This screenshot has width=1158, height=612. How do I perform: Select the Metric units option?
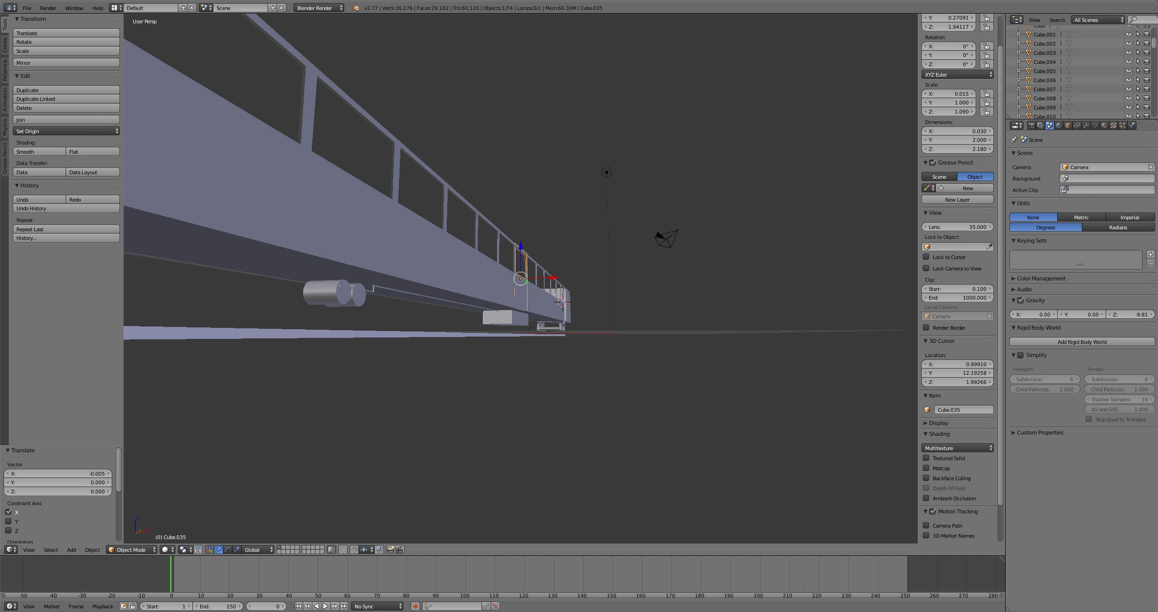1081,218
